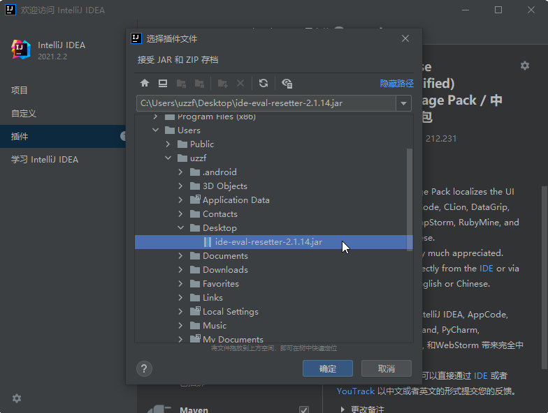Viewport: 548px width, 413px height.
Task: Refresh the file tree
Action: click(x=264, y=83)
